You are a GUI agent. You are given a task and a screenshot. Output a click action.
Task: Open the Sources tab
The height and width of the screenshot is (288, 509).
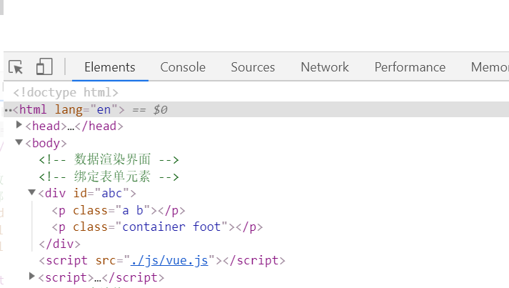click(x=253, y=67)
